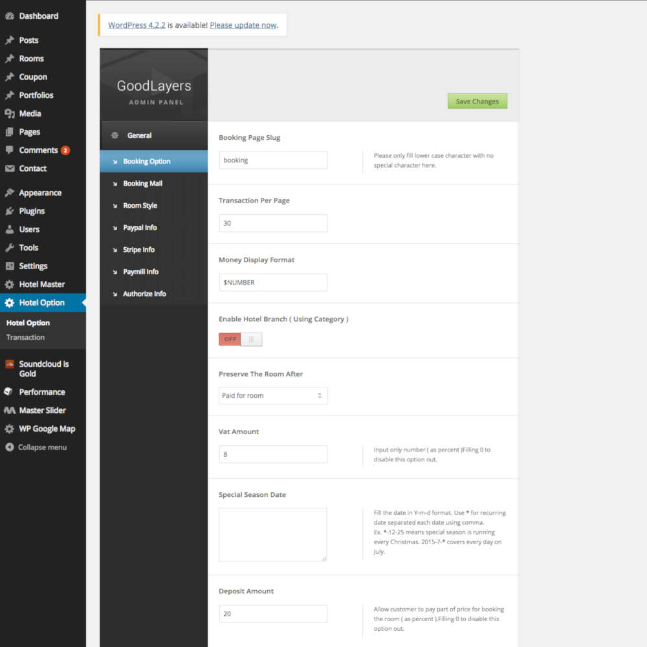The height and width of the screenshot is (647, 647).
Task: Expand the General section in admin panel
Action: coord(139,135)
